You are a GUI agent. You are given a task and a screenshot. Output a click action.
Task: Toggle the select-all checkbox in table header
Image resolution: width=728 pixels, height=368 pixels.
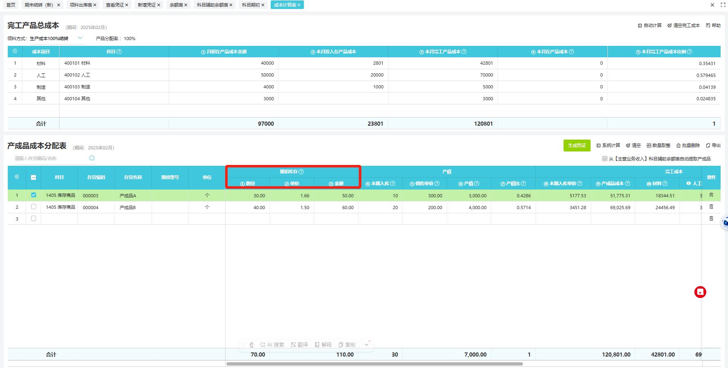[x=34, y=177]
